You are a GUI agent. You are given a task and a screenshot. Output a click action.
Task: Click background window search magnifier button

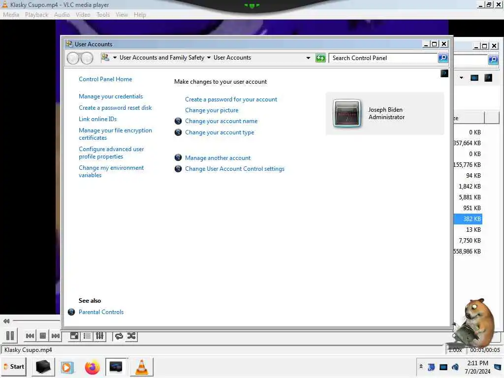tap(493, 60)
